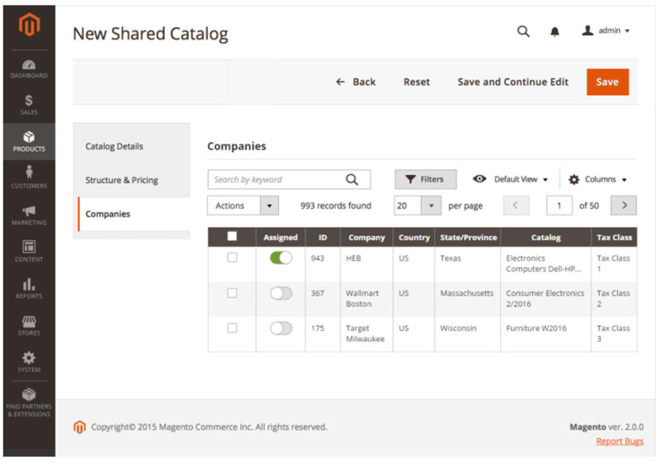The image size is (662, 464).
Task: Click the Report Bugs link
Action: 620,441
